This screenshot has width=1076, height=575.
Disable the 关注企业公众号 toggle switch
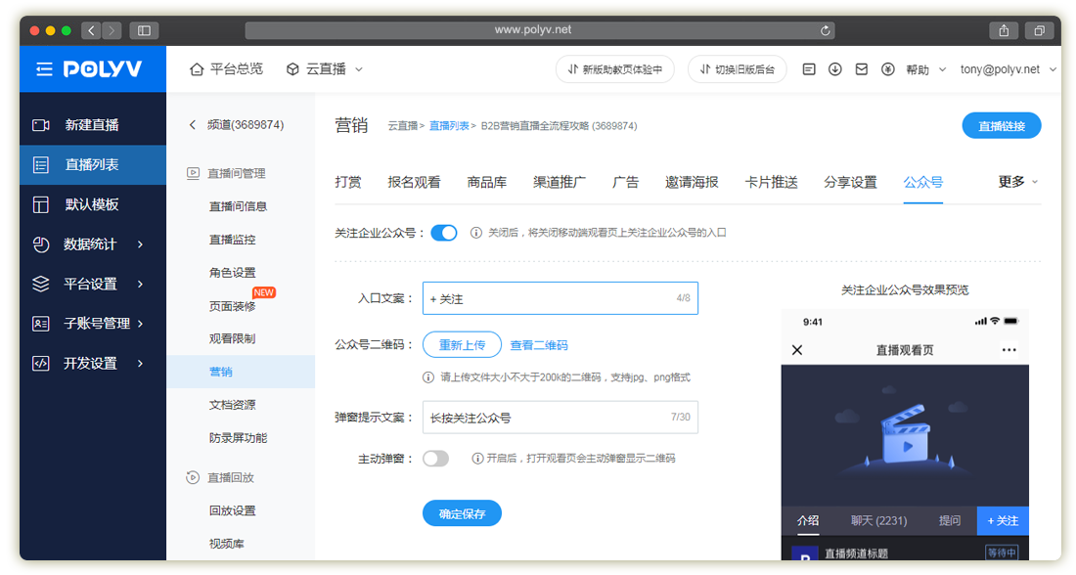click(443, 233)
